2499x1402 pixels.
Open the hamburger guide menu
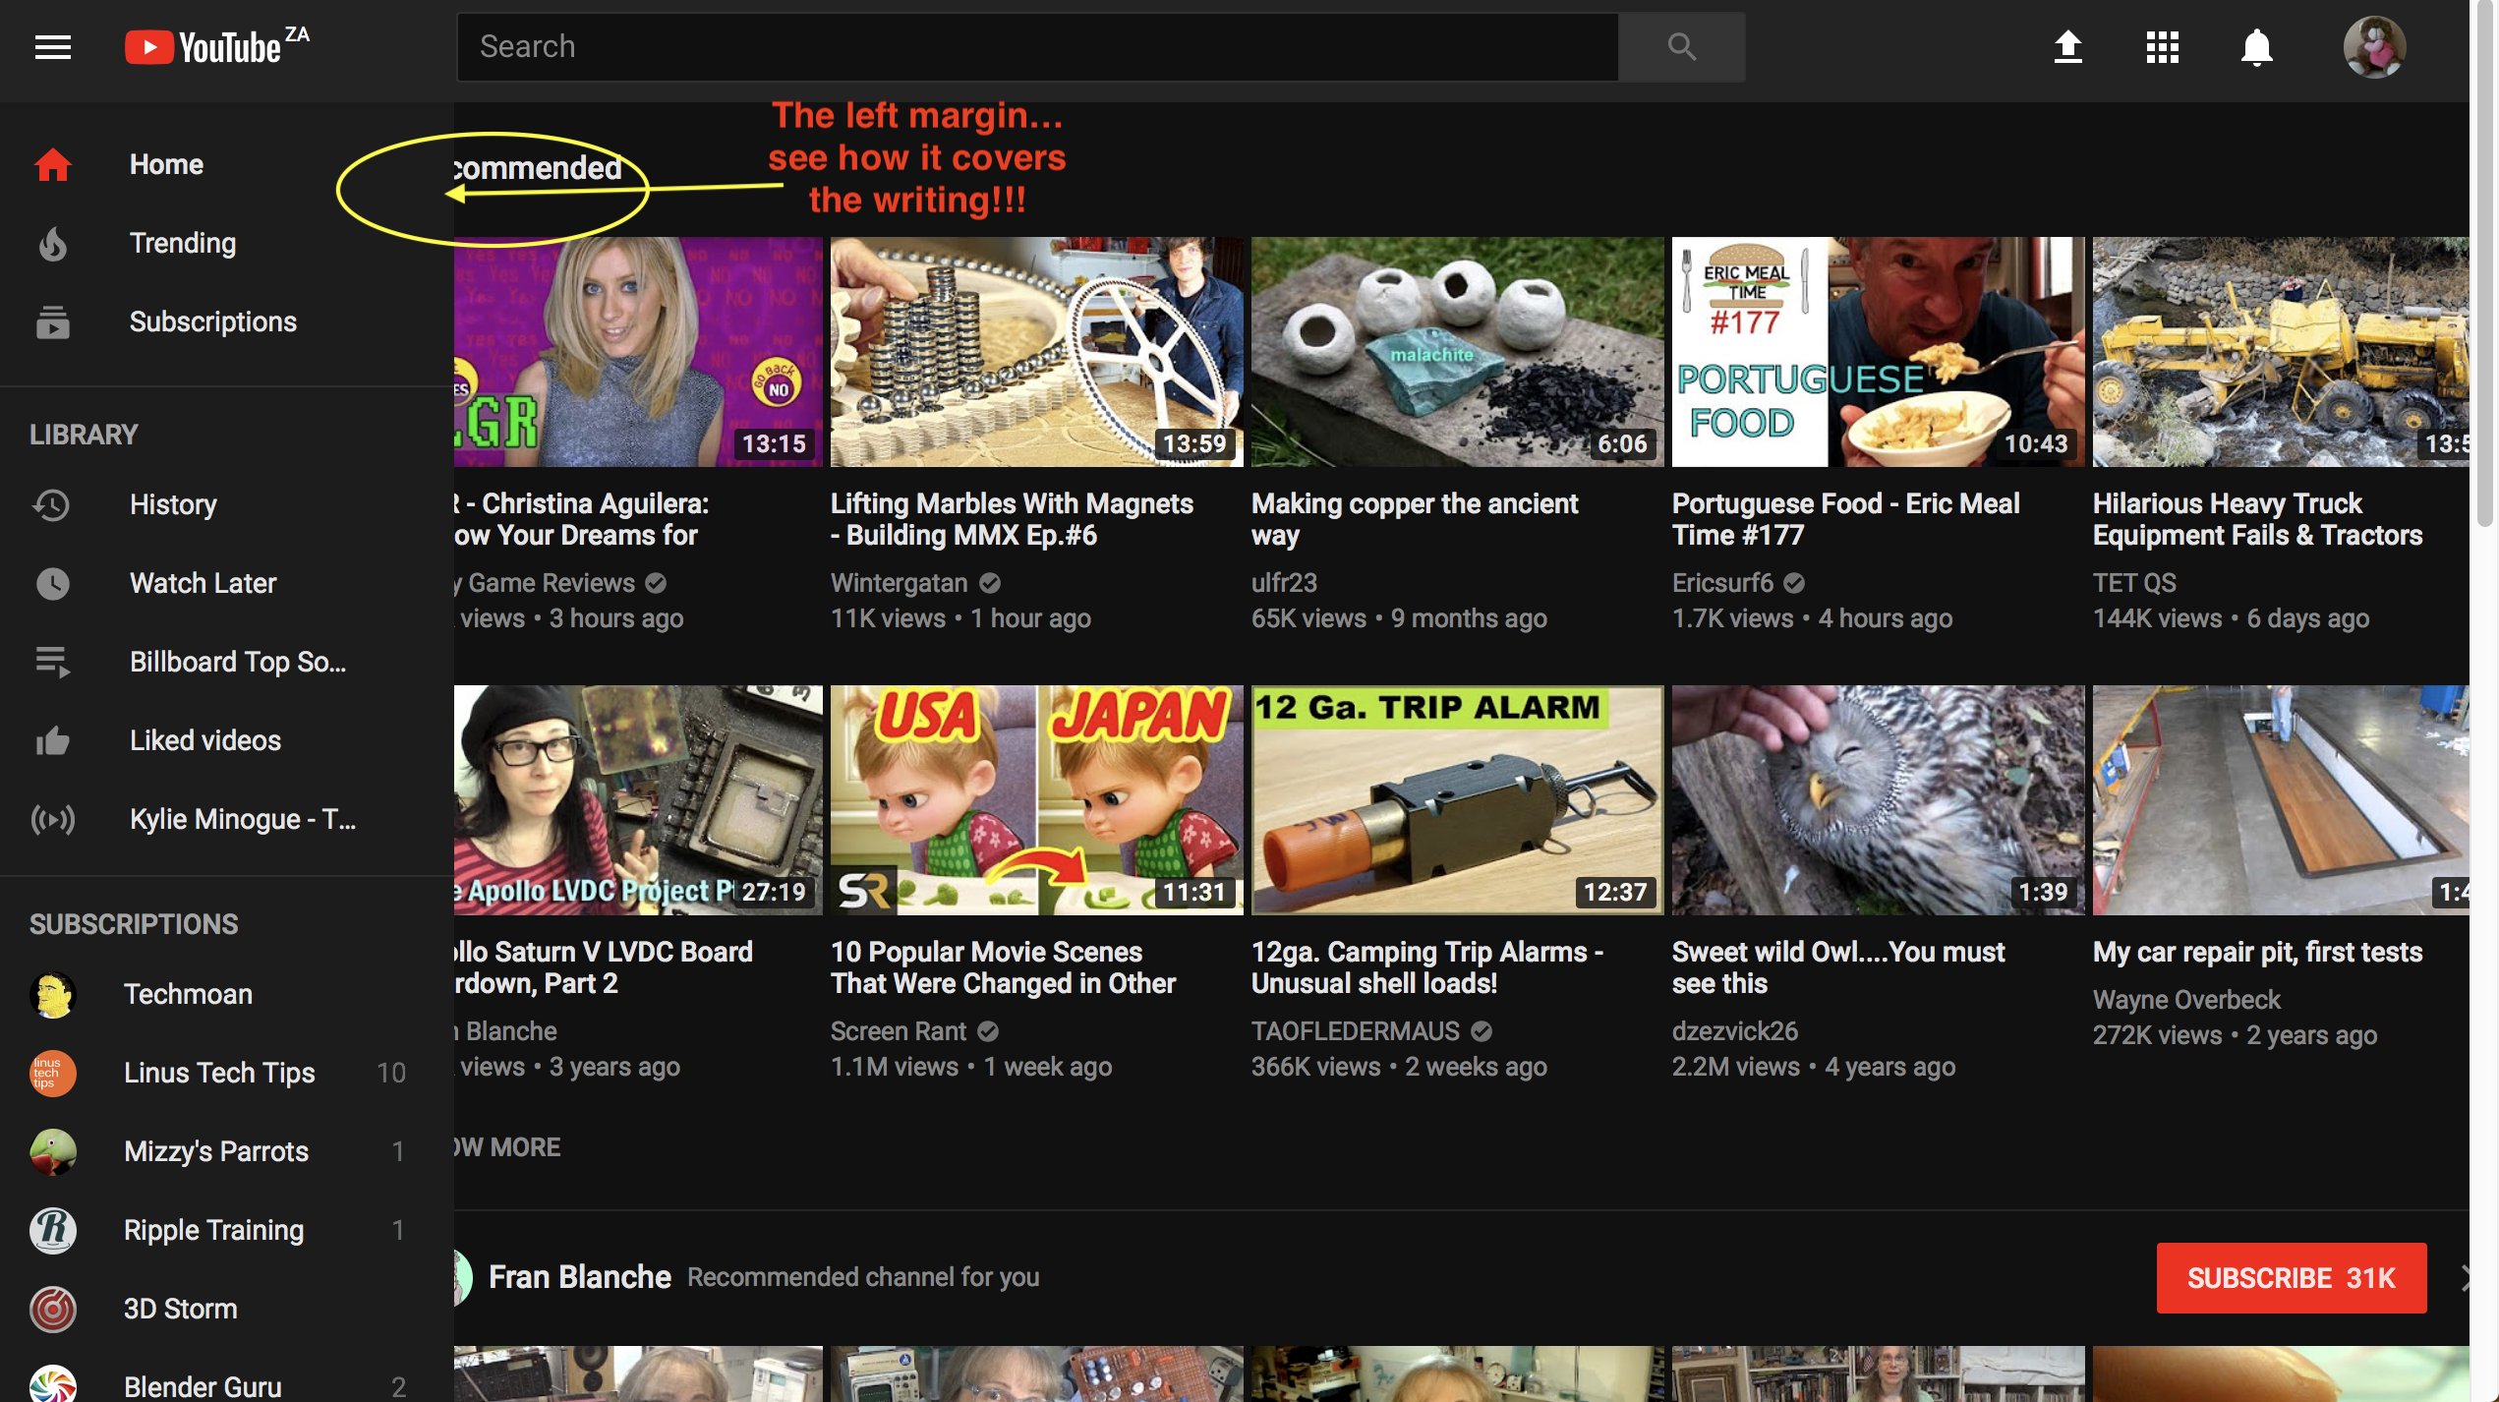53,46
